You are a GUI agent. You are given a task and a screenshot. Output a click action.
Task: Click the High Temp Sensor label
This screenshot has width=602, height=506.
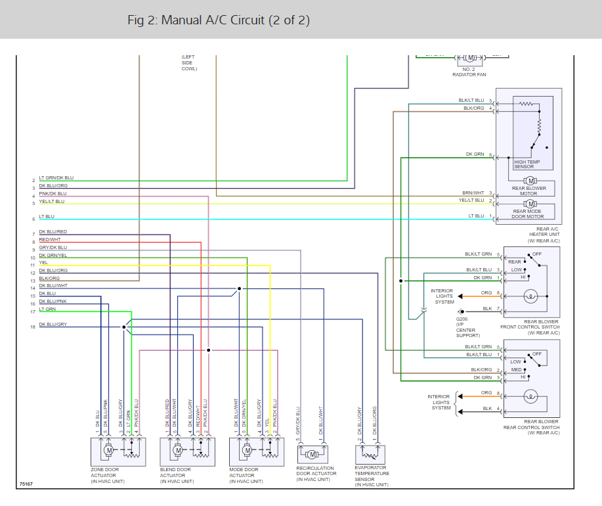coord(527,164)
